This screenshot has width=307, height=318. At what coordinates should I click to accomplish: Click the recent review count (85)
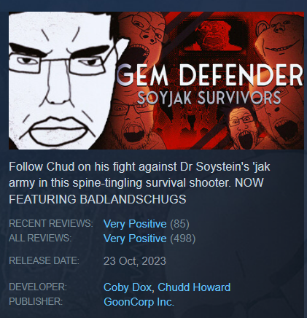click(179, 224)
